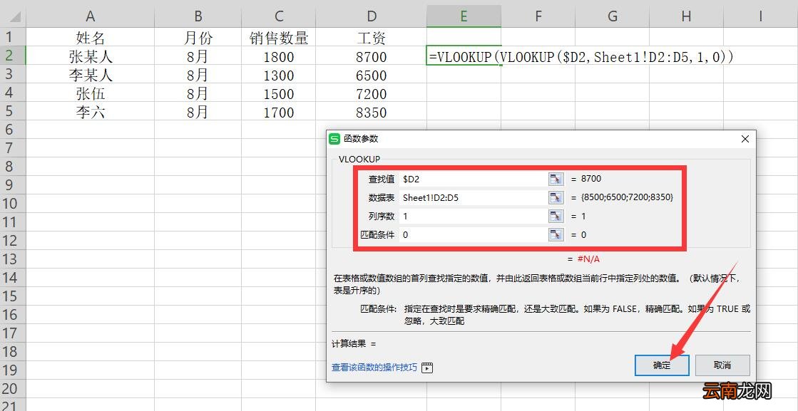Click the 匹配条件 input field
This screenshot has height=411, width=798.
[x=473, y=234]
